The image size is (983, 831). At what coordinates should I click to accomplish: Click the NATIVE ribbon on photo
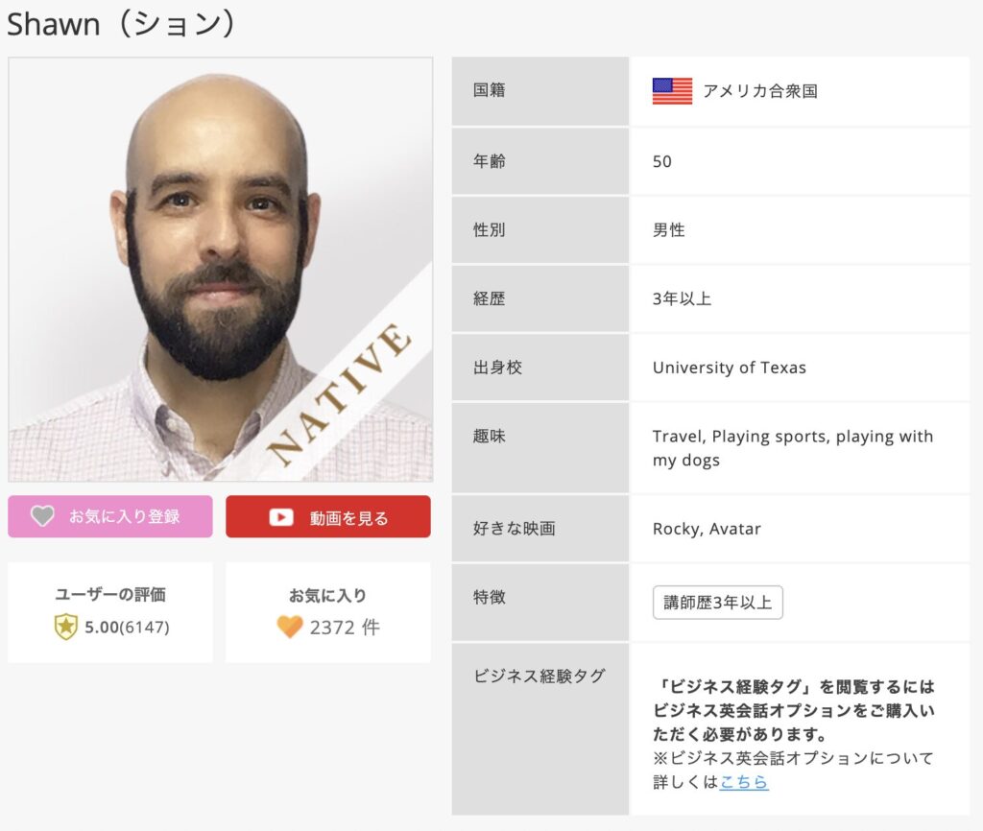[339, 393]
